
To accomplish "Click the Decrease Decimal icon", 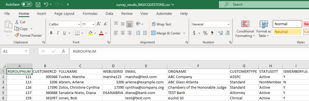I will coord(227,33).
